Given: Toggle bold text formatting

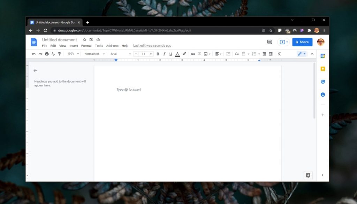Looking at the screenshot, I should pyautogui.click(x=158, y=54).
